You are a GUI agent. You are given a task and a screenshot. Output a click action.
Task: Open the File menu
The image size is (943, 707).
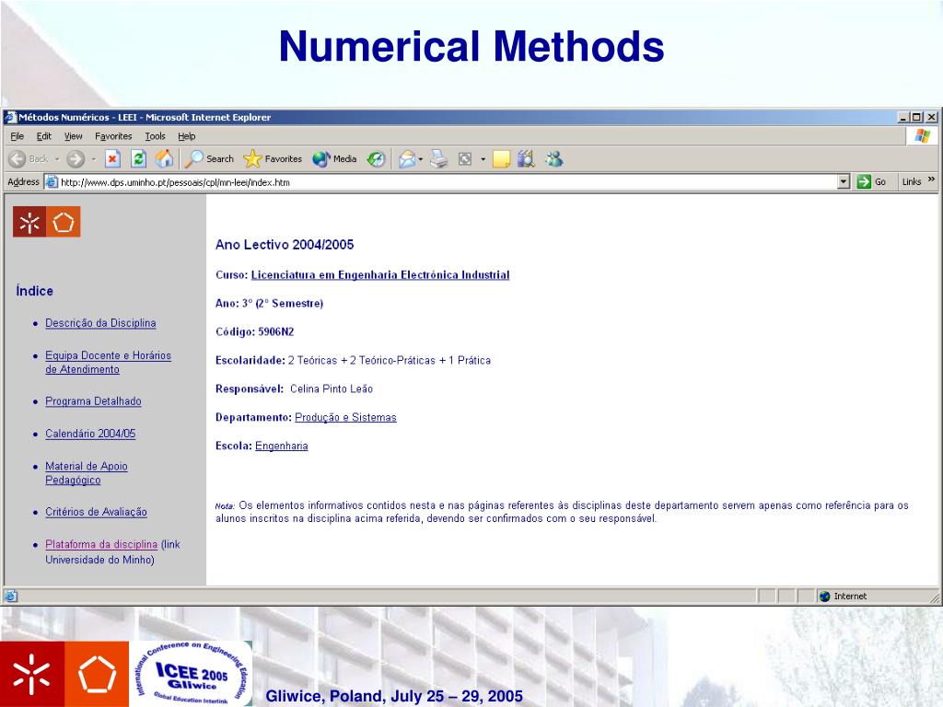point(17,136)
